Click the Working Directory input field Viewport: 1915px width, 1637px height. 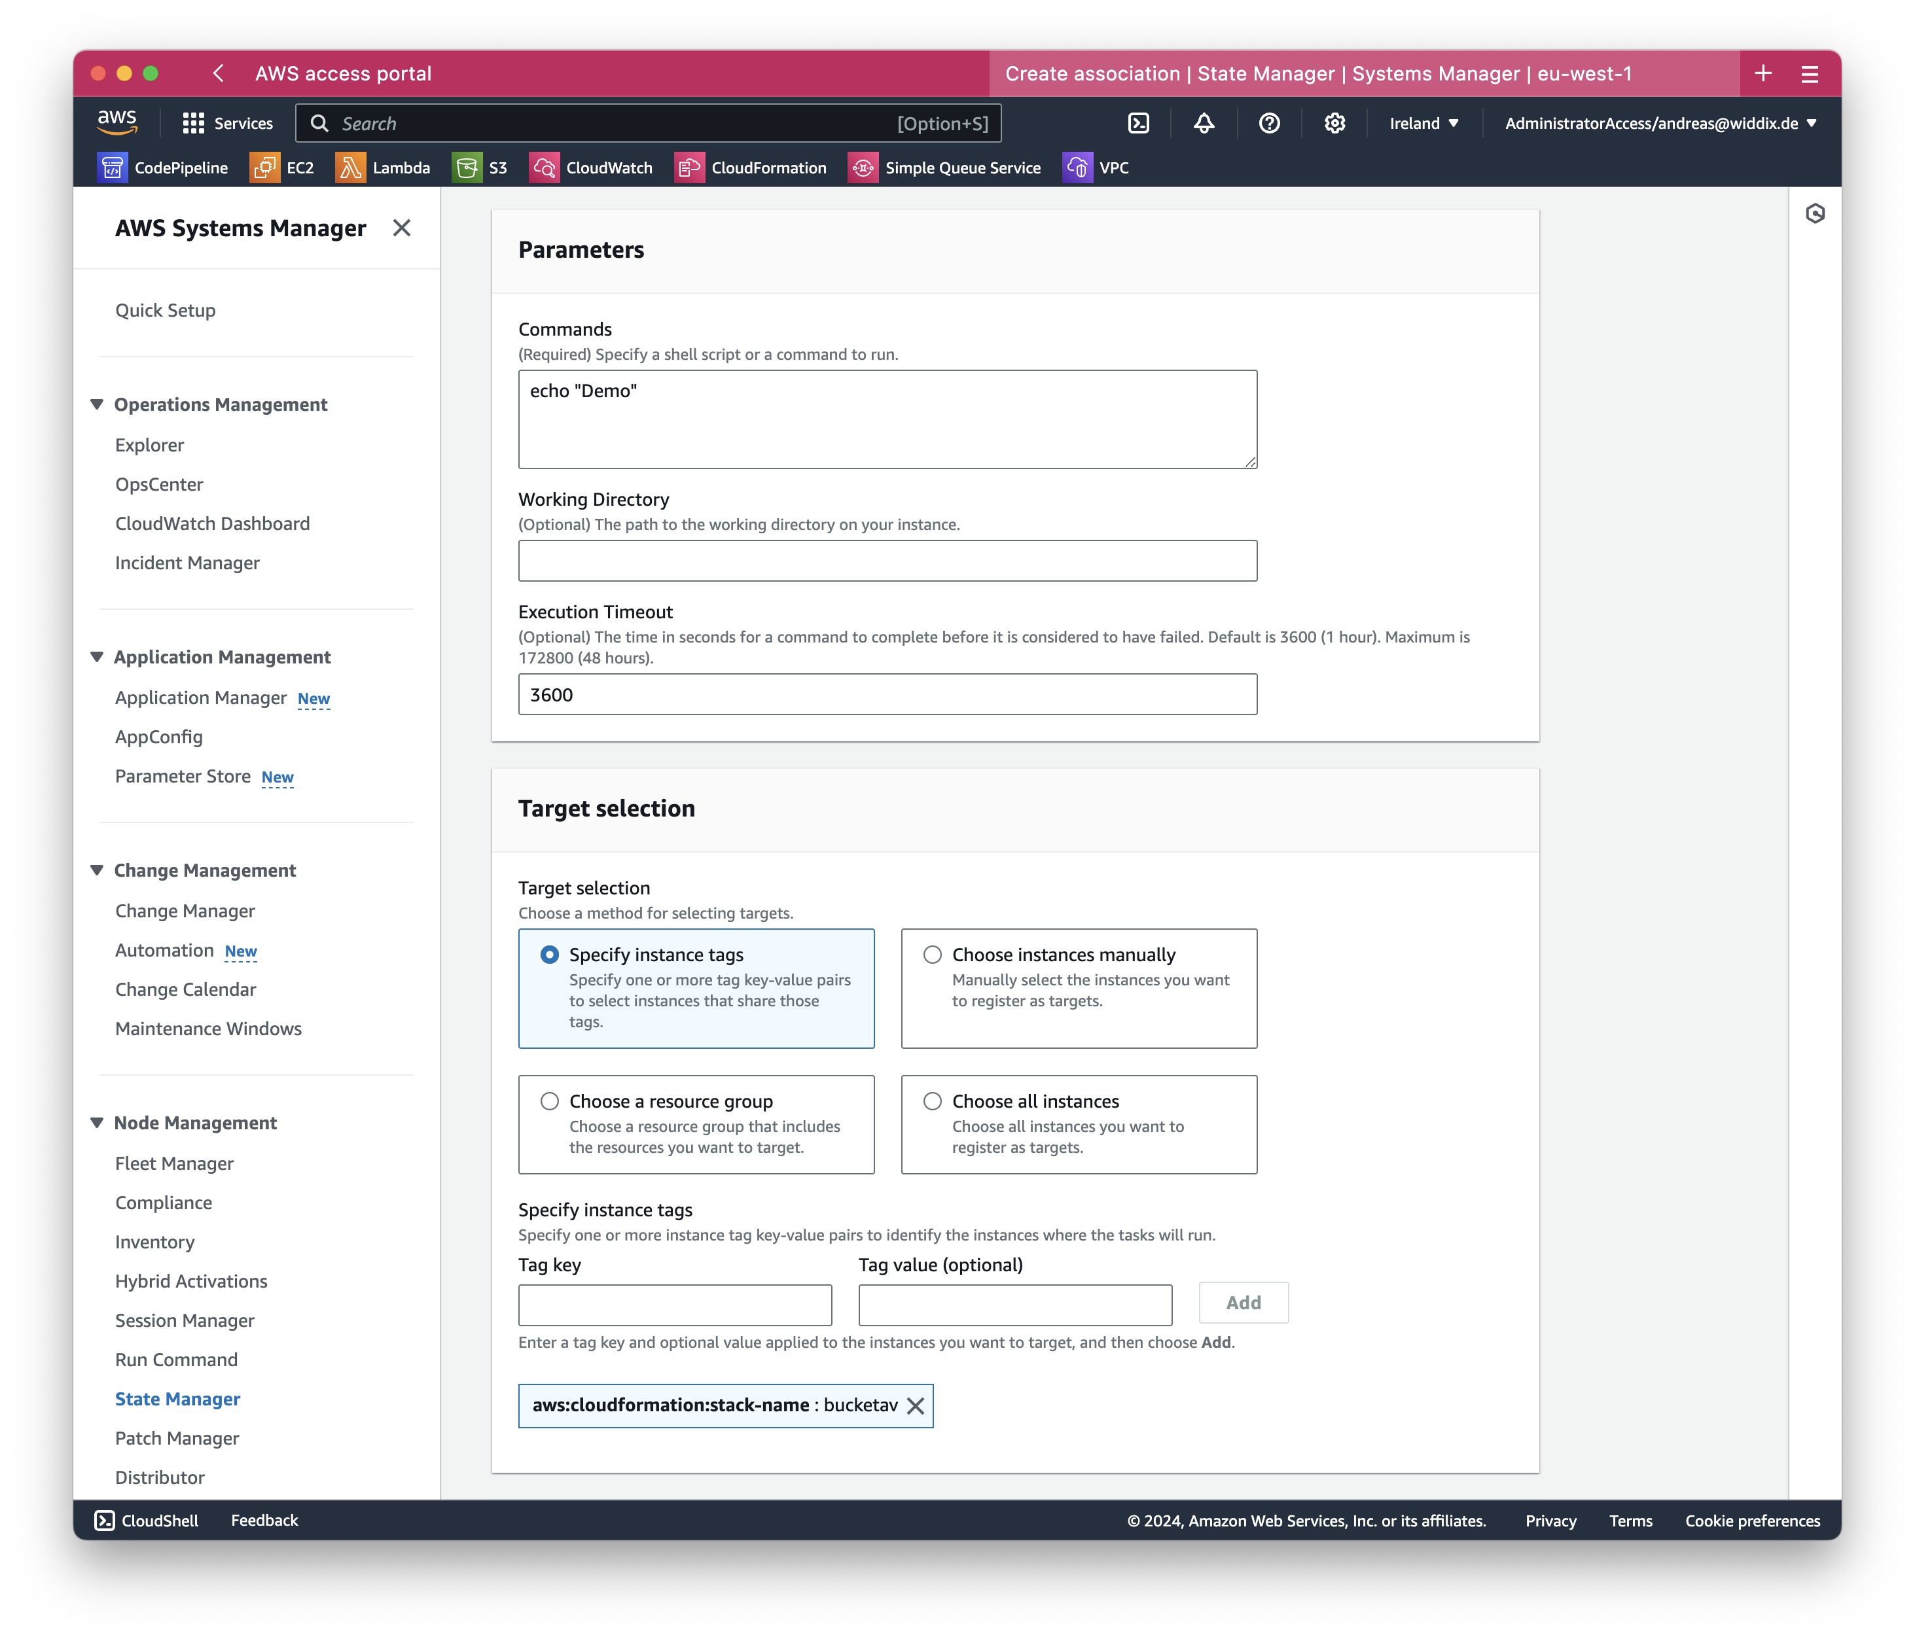point(887,561)
